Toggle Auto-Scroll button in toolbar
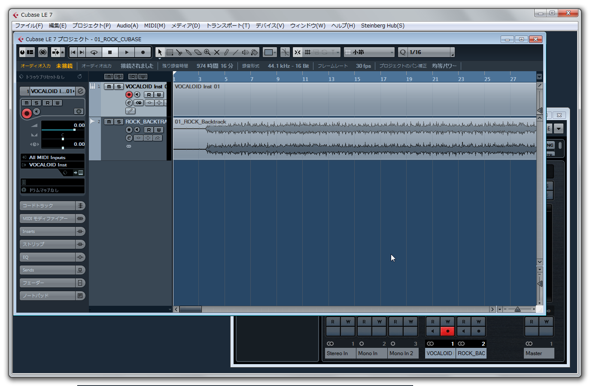 [56, 52]
